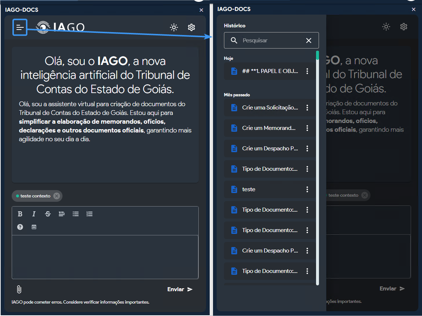Toggle the editor preview eye icon
Viewport: 422px width, 316px height.
(34, 227)
